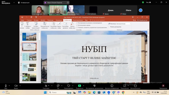Open File Explorer from the taskbar

[x=89, y=92]
